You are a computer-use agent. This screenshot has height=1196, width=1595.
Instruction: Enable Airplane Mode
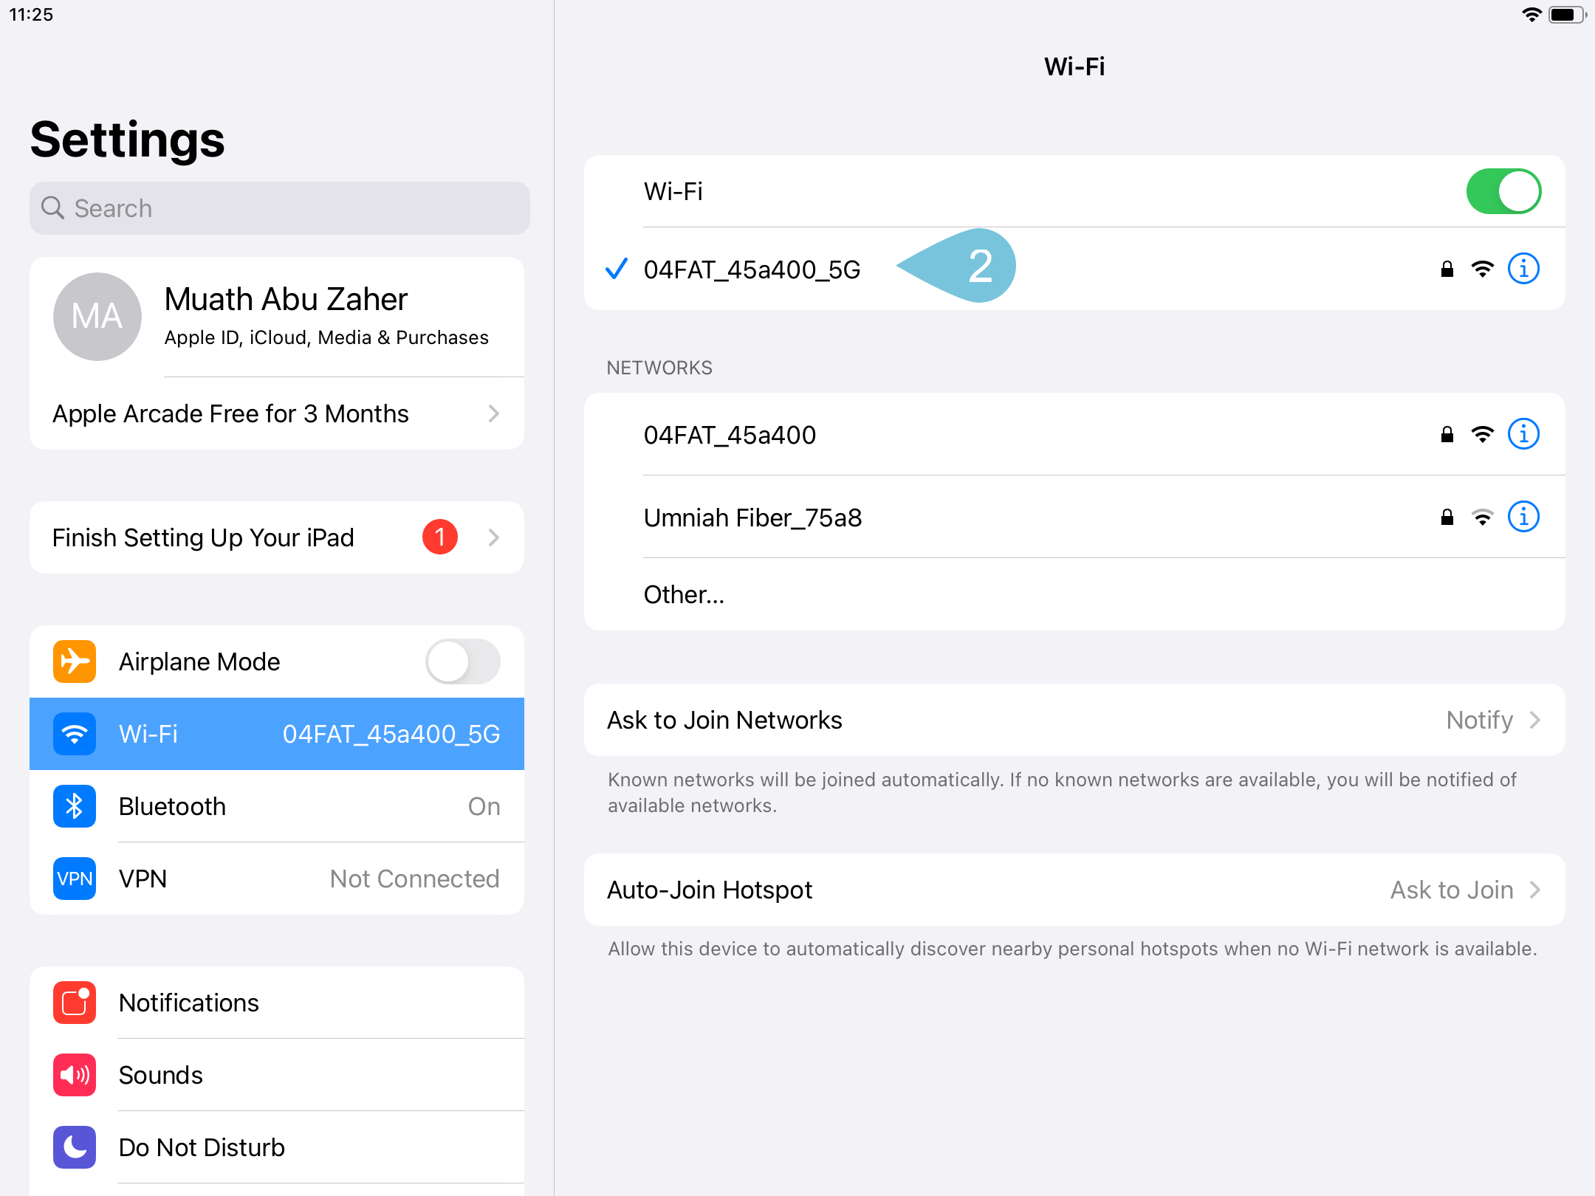pyautogui.click(x=462, y=661)
